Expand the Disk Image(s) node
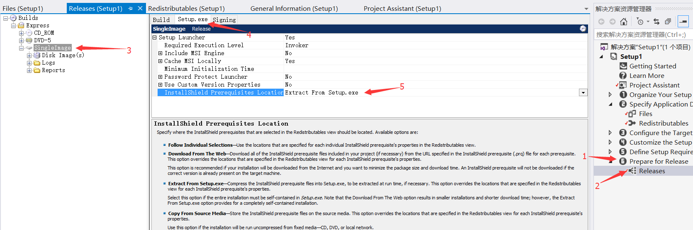Viewport: 693px width, 230px height. pos(29,55)
